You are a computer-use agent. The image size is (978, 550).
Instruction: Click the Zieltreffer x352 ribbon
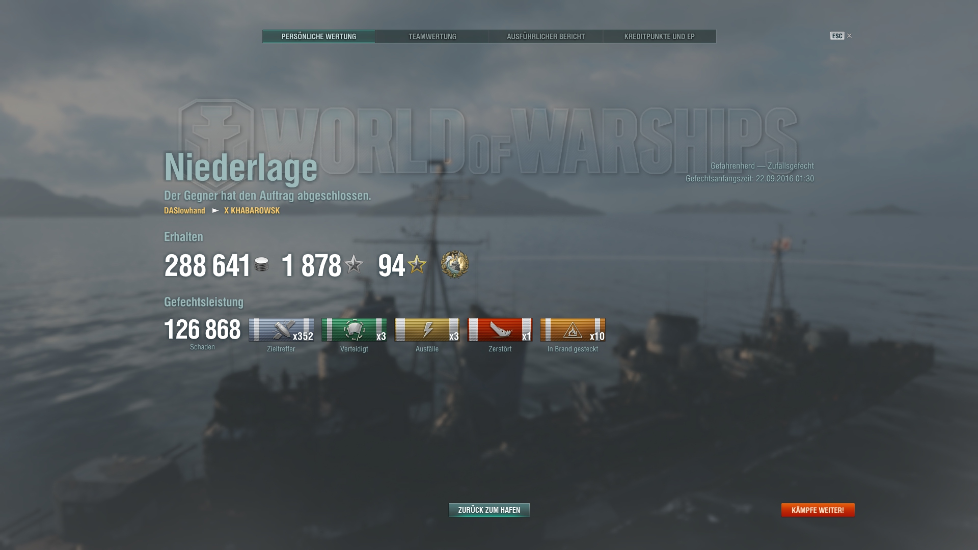pyautogui.click(x=281, y=329)
